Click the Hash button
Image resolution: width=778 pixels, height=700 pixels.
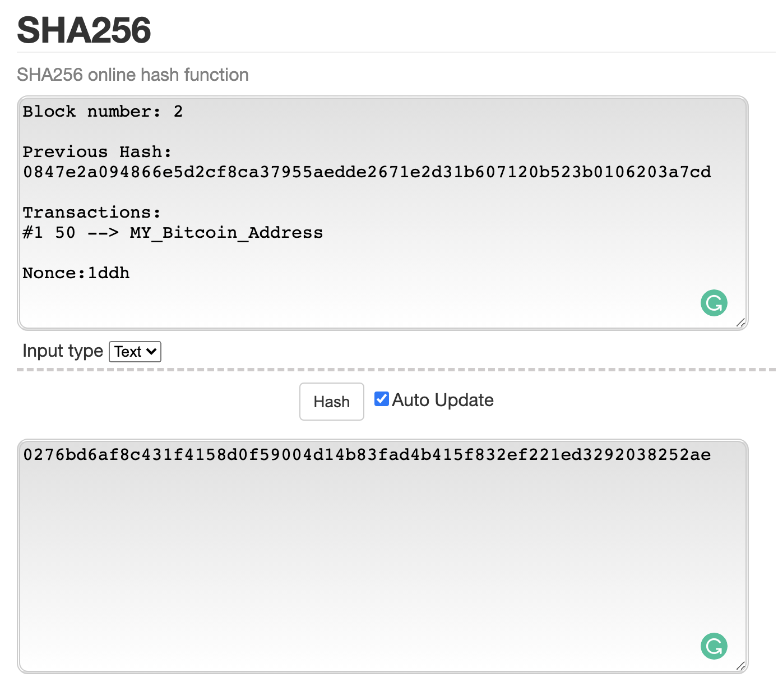pos(332,402)
